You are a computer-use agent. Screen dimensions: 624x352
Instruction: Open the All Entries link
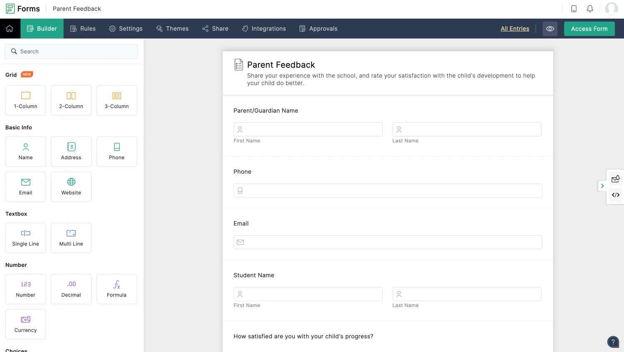point(515,28)
